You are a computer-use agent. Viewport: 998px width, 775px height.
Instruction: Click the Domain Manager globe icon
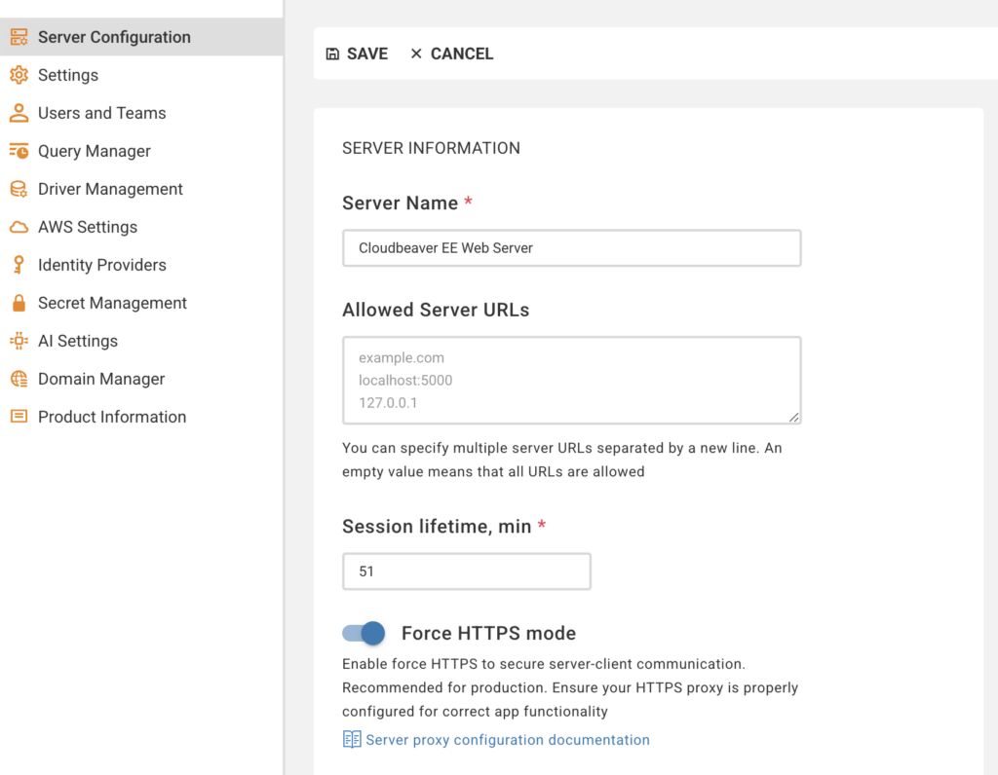[19, 379]
